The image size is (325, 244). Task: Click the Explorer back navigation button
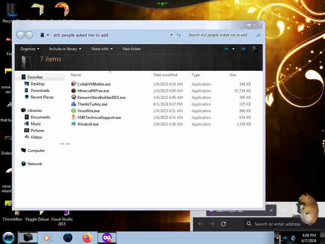tap(21, 35)
